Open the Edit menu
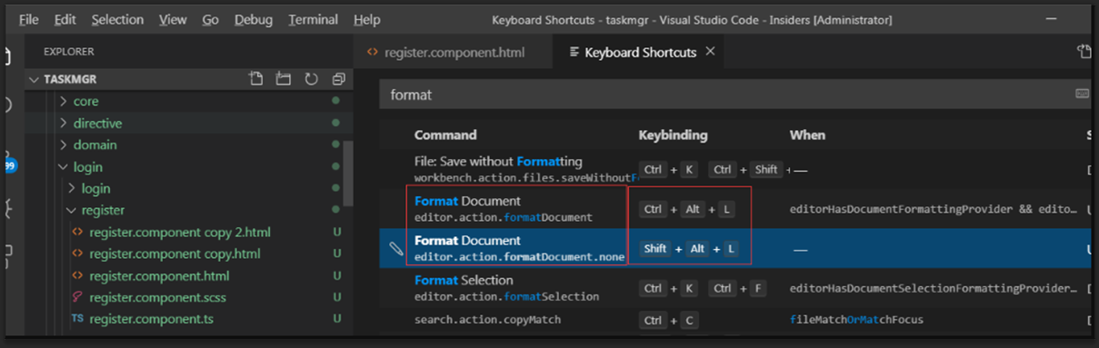 pos(65,19)
